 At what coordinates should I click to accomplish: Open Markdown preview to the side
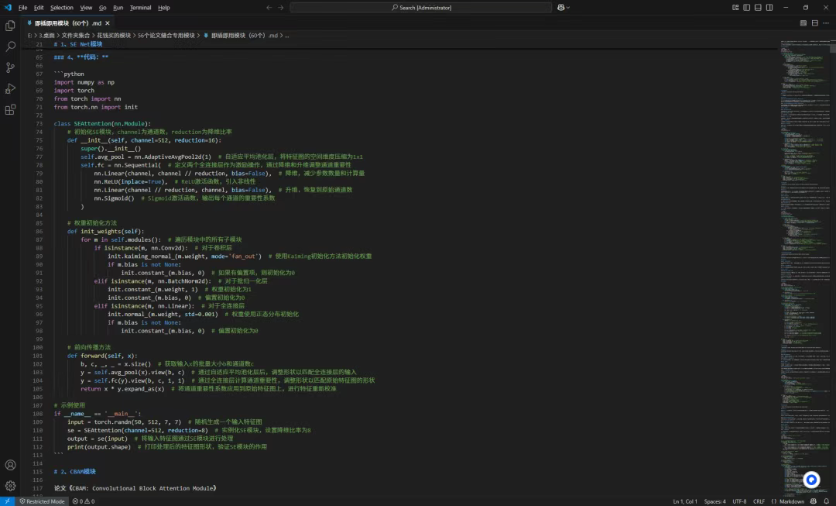tap(803, 23)
